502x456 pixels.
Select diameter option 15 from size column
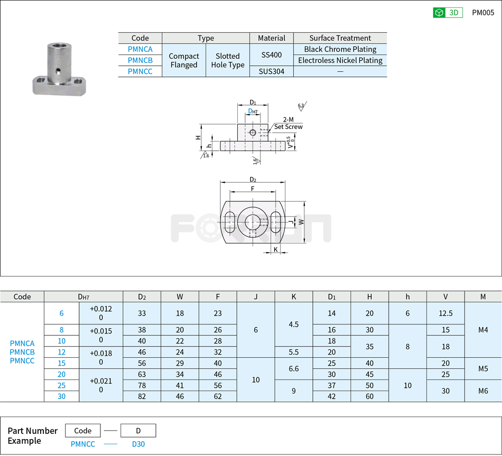tap(62, 364)
